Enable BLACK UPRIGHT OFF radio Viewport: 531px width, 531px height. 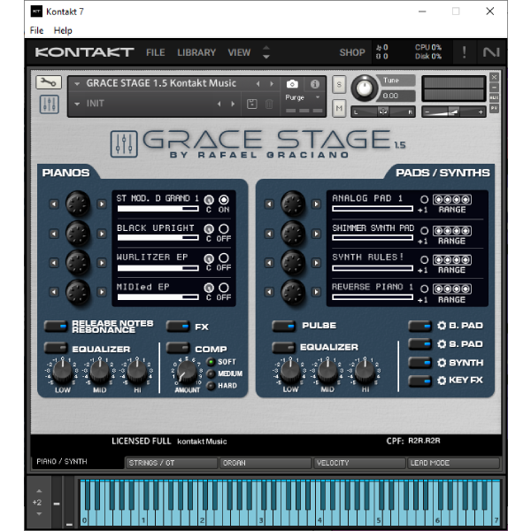pyautogui.click(x=224, y=228)
